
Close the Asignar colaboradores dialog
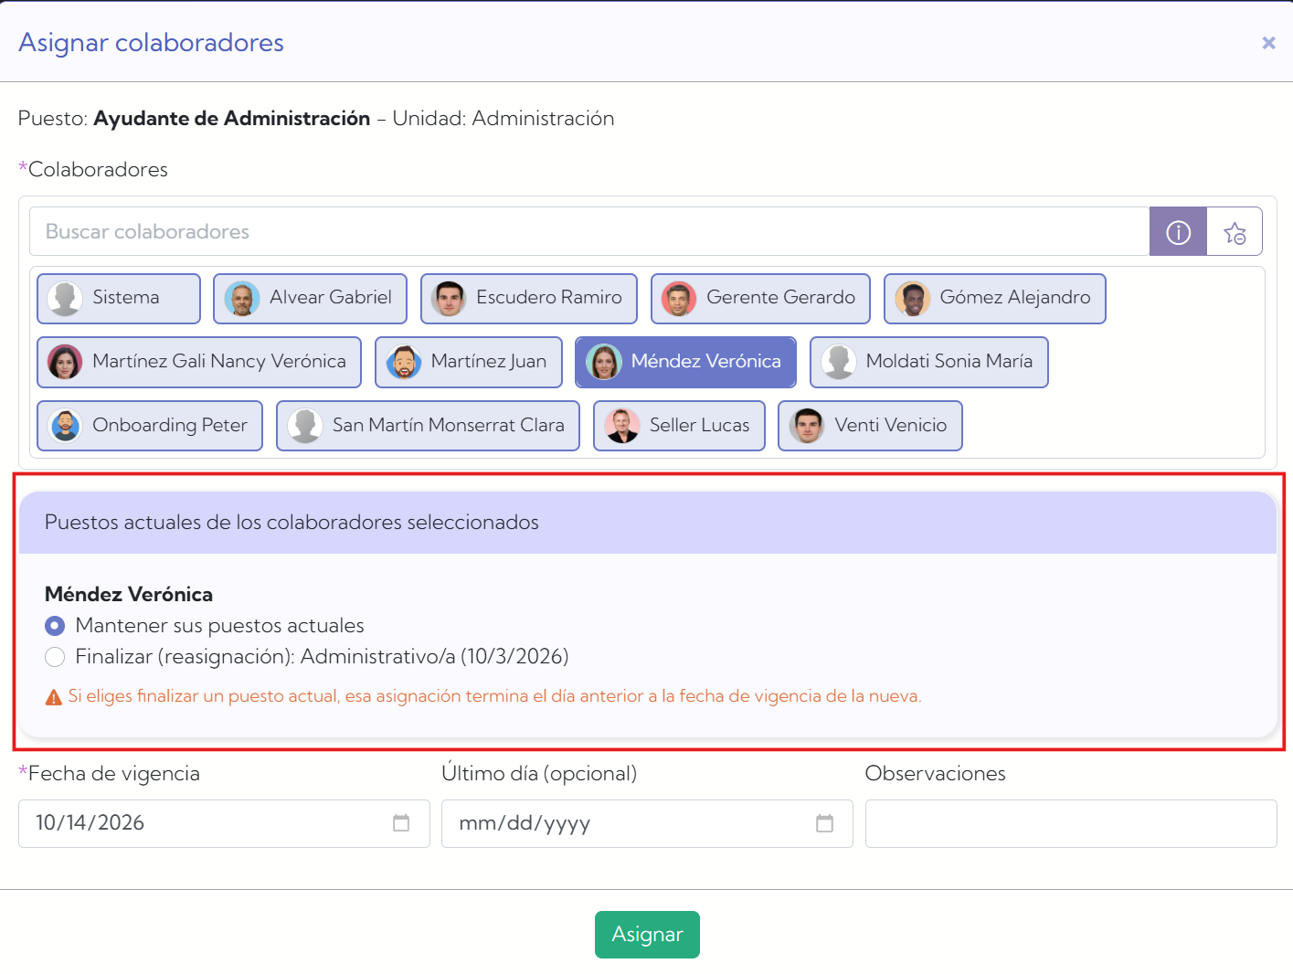click(x=1268, y=43)
